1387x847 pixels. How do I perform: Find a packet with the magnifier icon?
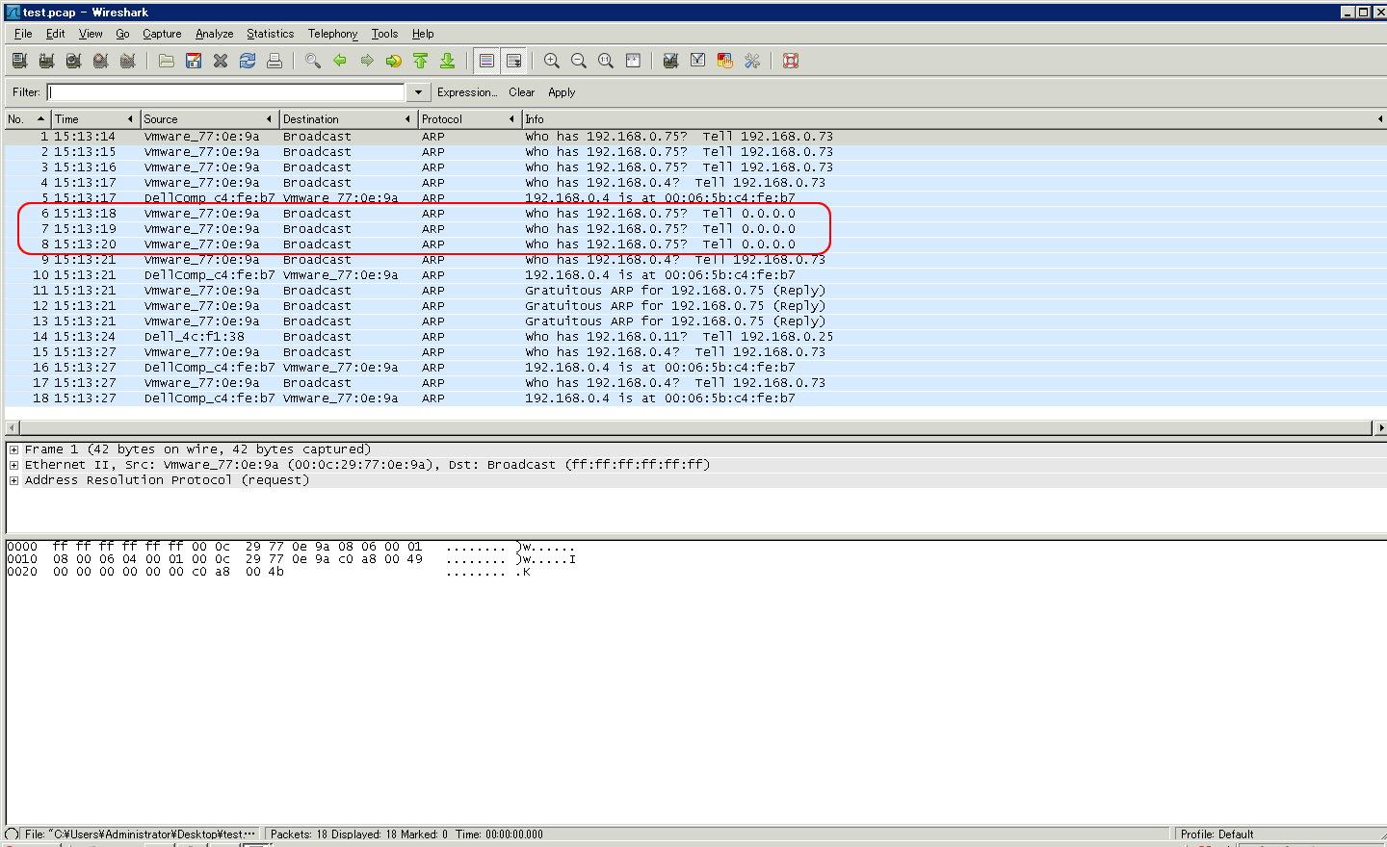point(313,61)
